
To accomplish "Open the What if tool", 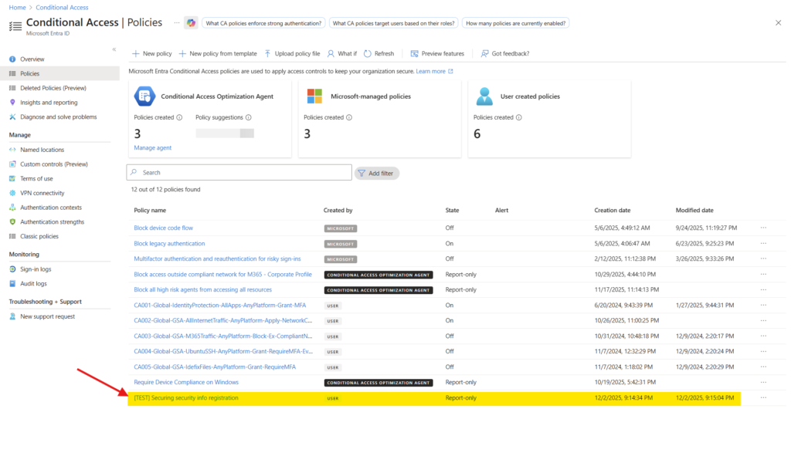I will (341, 53).
